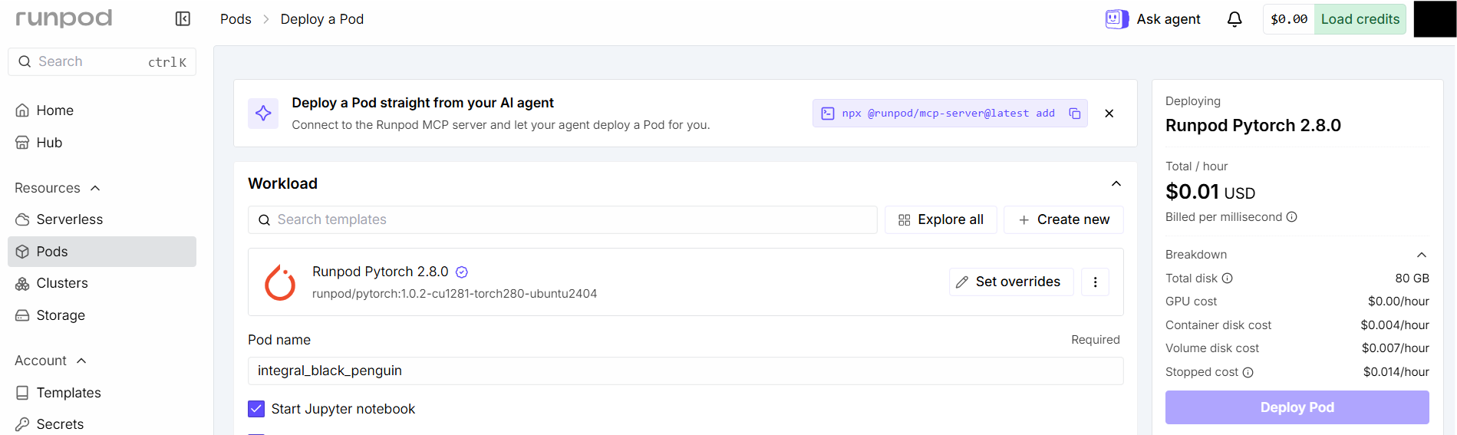Open the template three-dot options menu
The image size is (1457, 435).
[x=1095, y=282]
